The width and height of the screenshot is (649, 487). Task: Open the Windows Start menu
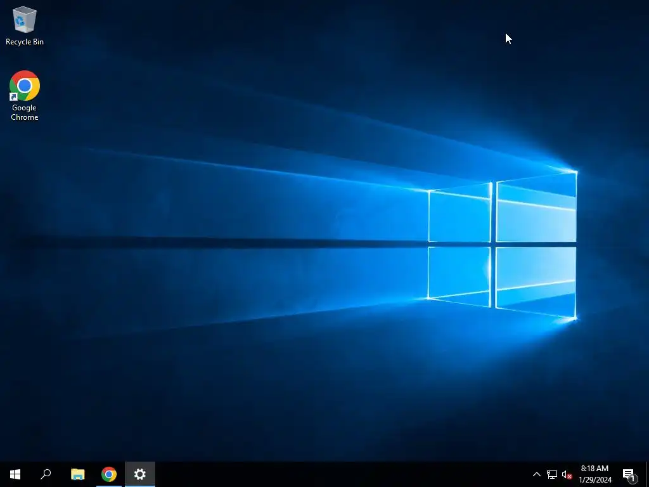(15, 474)
